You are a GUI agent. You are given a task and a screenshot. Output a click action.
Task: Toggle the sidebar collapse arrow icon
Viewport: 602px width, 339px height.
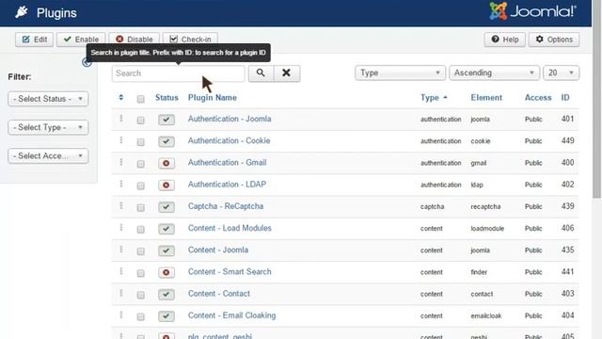click(x=87, y=62)
